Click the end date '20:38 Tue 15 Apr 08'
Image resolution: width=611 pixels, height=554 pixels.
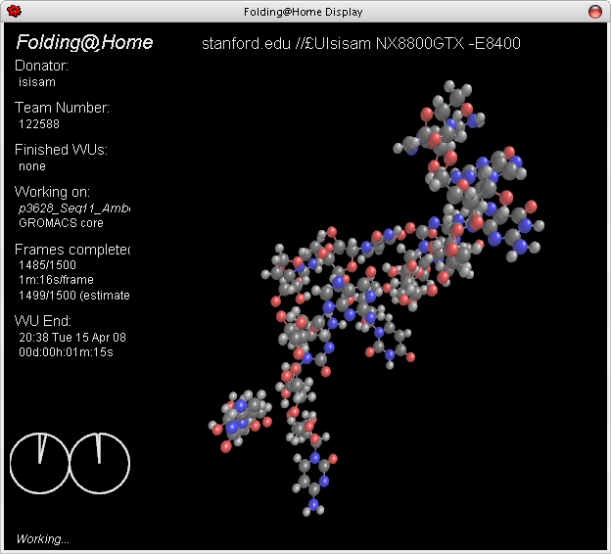click(72, 338)
